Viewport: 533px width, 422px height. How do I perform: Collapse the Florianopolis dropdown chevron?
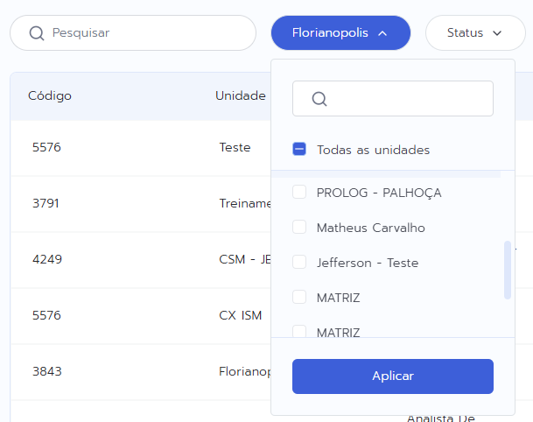(x=382, y=33)
